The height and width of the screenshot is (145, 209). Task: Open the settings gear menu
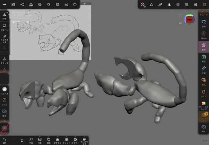(187, 5)
